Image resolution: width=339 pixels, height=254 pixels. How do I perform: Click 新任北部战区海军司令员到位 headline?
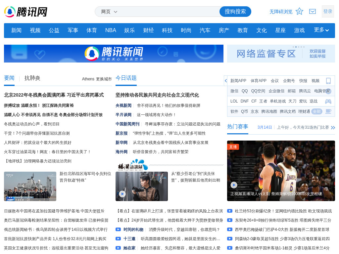[85, 177]
